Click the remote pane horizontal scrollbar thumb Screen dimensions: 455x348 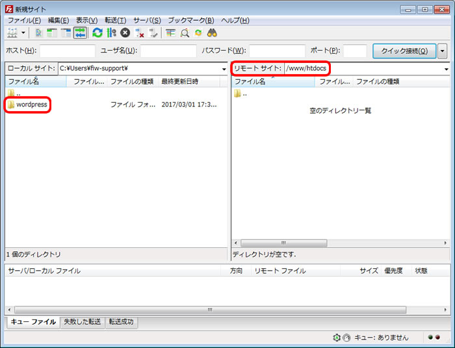click(x=284, y=243)
